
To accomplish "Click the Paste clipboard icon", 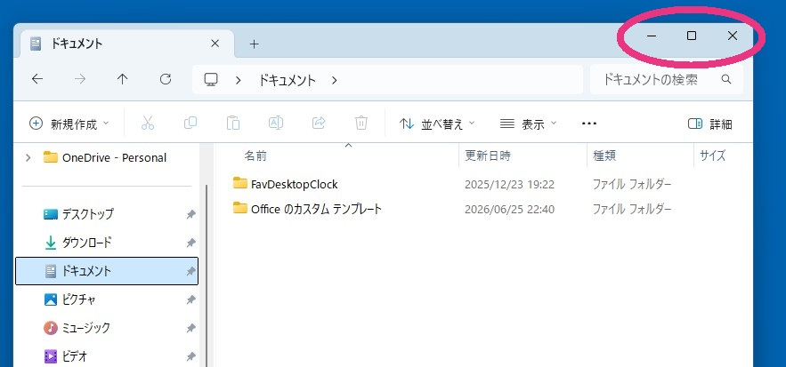I will [233, 124].
